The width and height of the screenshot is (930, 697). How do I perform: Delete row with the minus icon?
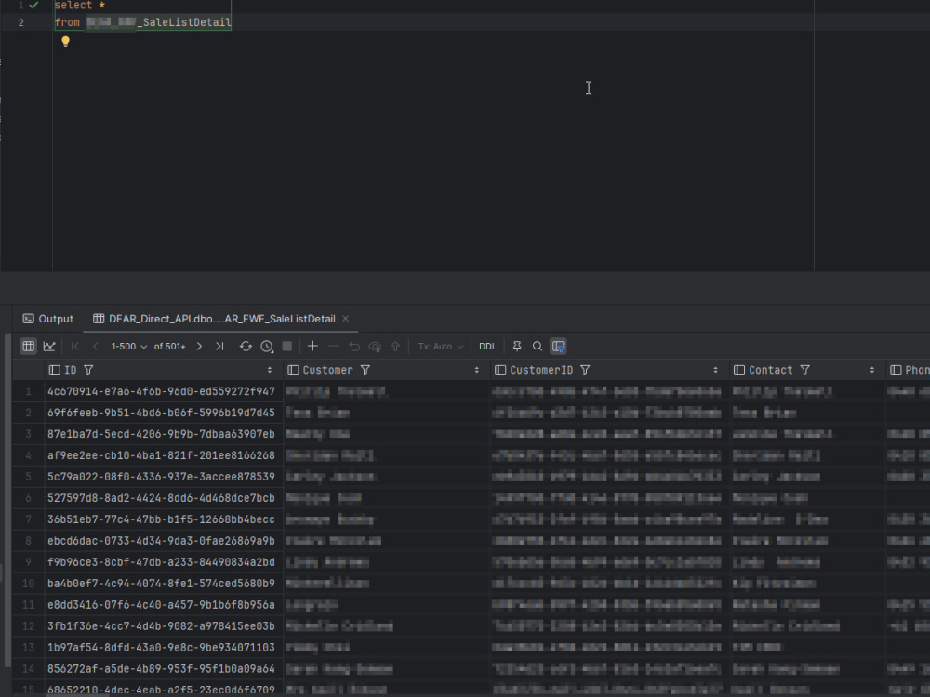pos(333,346)
